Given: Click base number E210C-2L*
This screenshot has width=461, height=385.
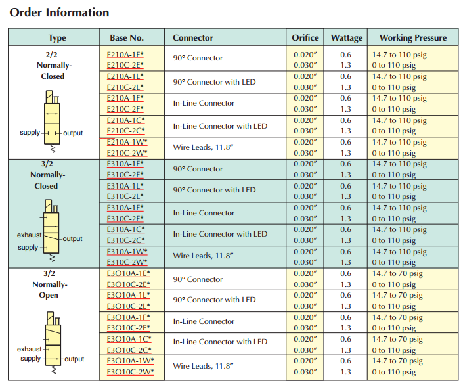Looking at the screenshot, I should click(125, 87).
